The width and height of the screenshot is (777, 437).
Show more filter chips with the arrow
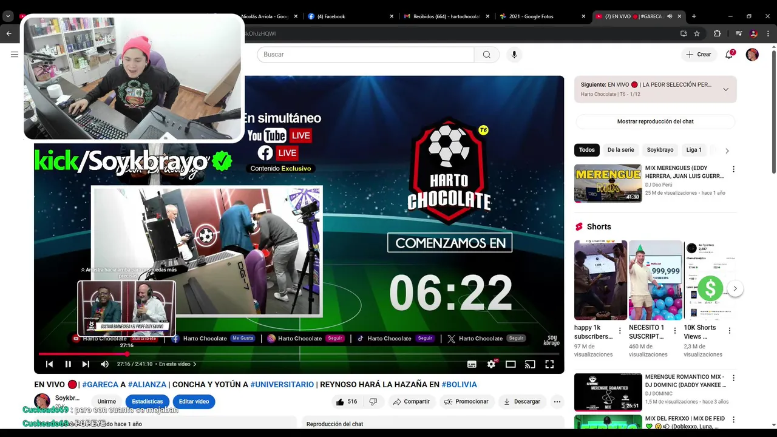tap(727, 151)
